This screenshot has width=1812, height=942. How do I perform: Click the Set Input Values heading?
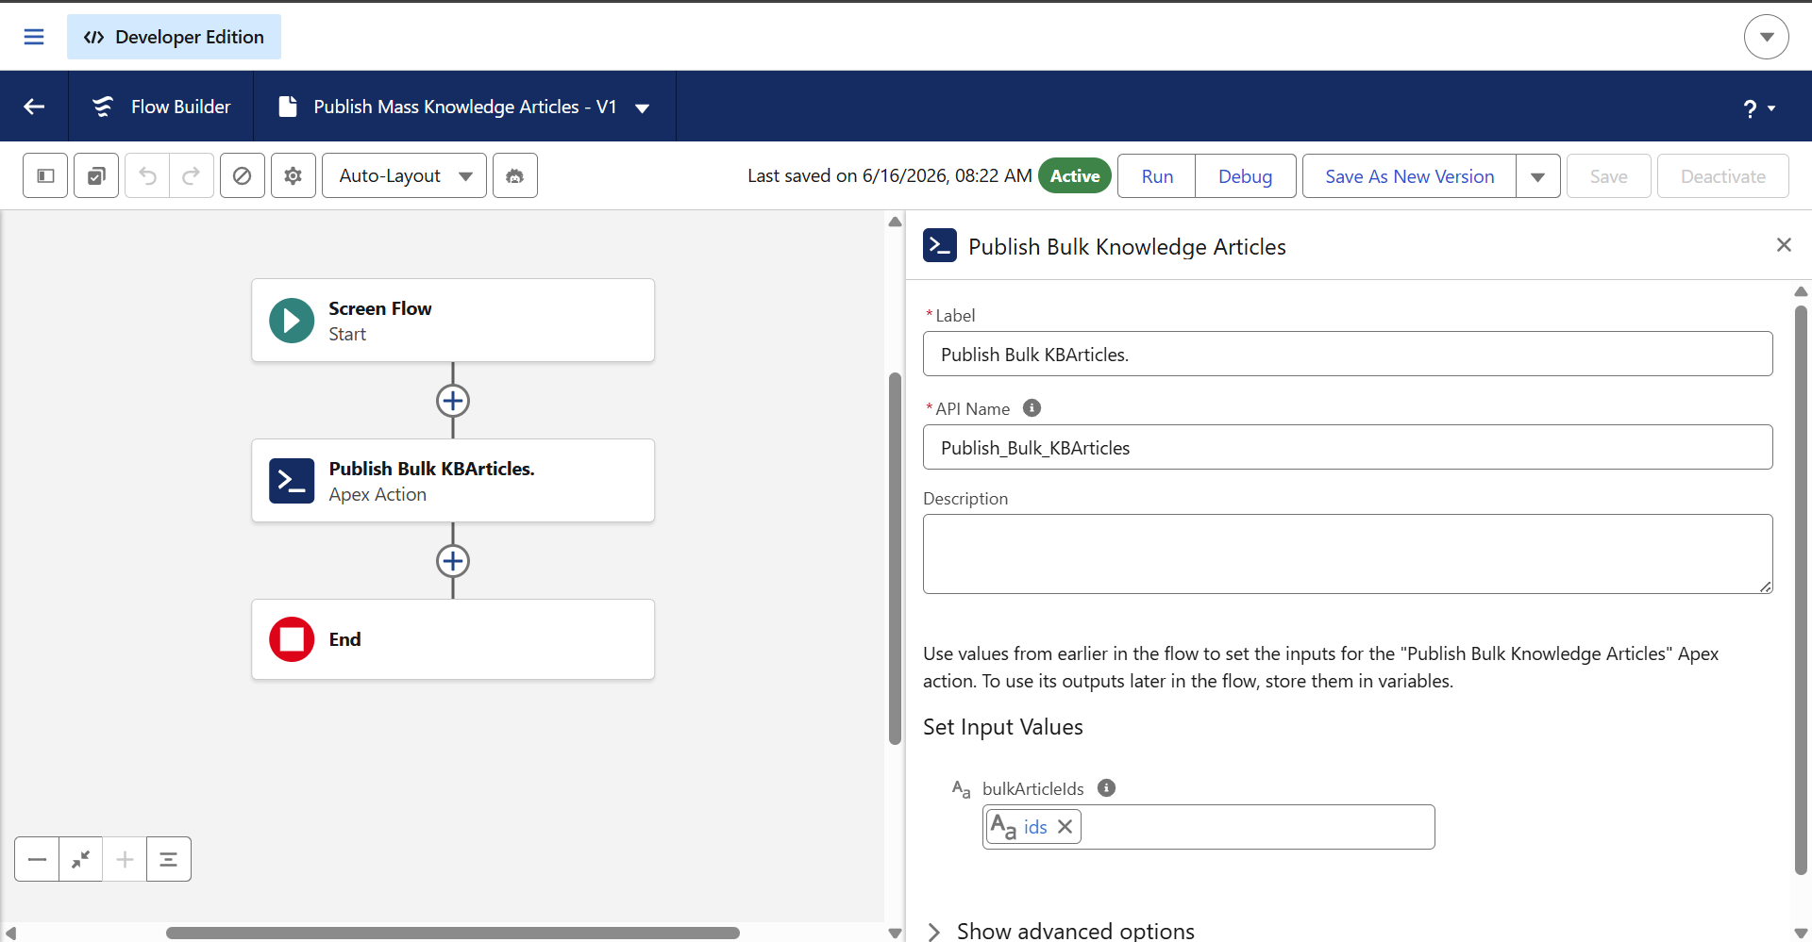pyautogui.click(x=1003, y=727)
